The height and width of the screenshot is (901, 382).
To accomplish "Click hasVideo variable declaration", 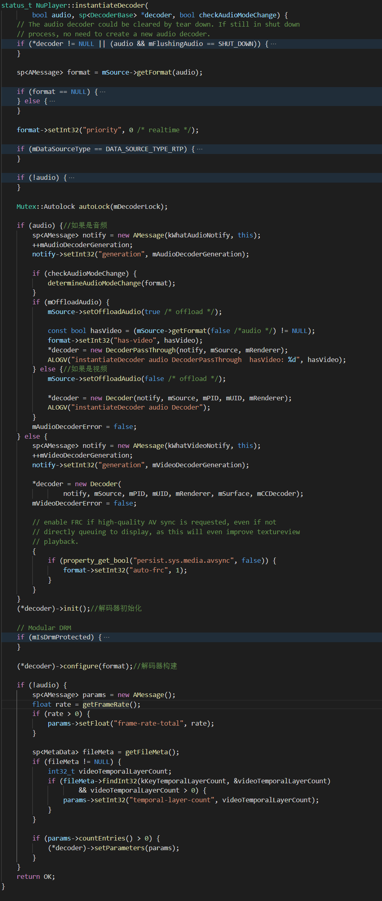I will click(x=106, y=331).
